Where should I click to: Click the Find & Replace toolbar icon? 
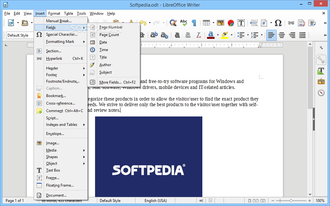tap(173, 23)
